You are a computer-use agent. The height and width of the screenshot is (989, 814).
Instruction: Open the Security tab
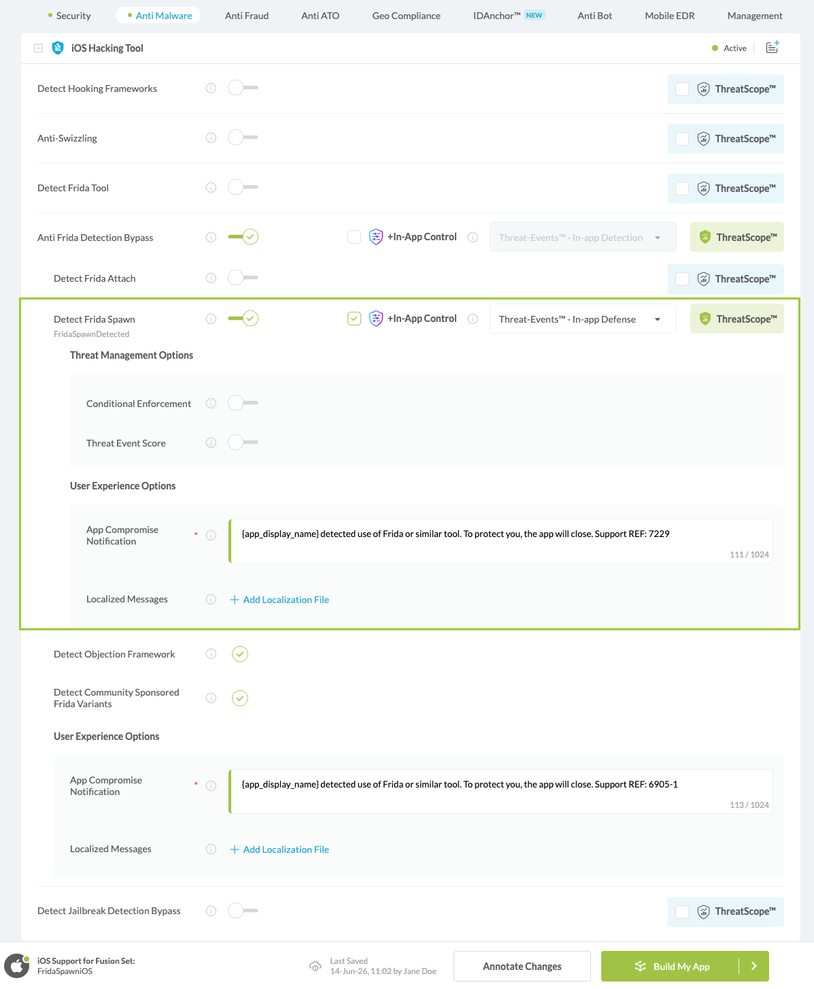[x=69, y=15]
